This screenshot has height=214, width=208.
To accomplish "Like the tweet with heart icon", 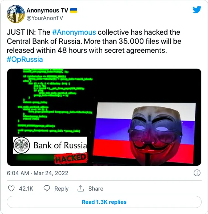I will pos(11,188).
